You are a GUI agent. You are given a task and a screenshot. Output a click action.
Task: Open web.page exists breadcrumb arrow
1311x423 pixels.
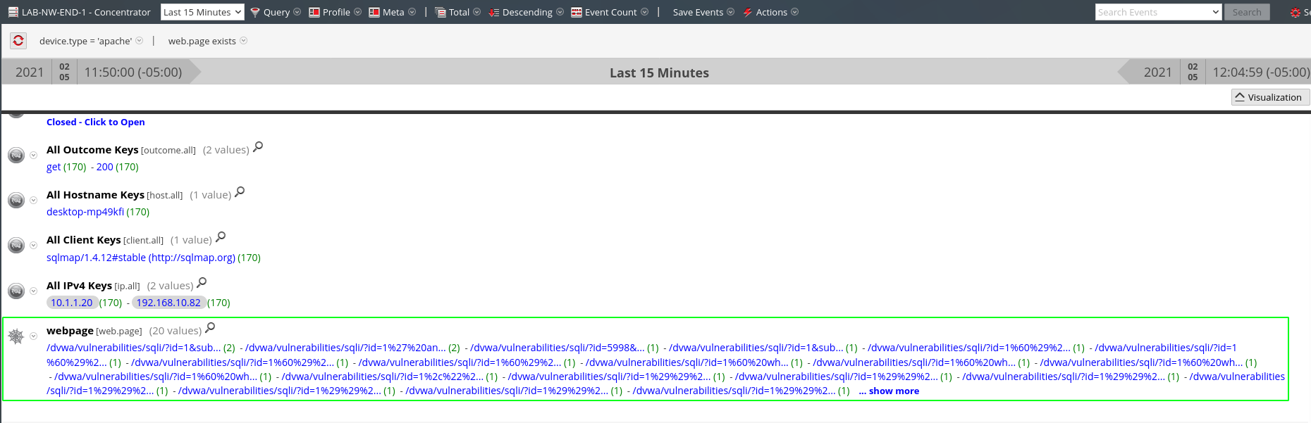(244, 41)
